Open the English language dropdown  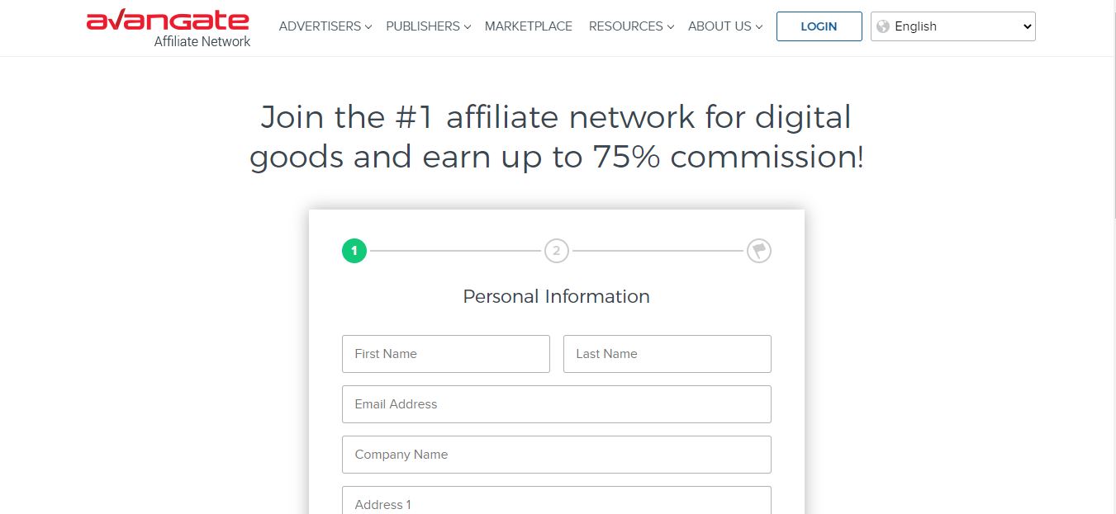click(952, 26)
